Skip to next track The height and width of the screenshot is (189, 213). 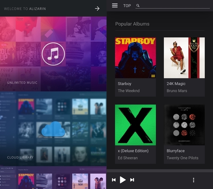[x=132, y=180]
